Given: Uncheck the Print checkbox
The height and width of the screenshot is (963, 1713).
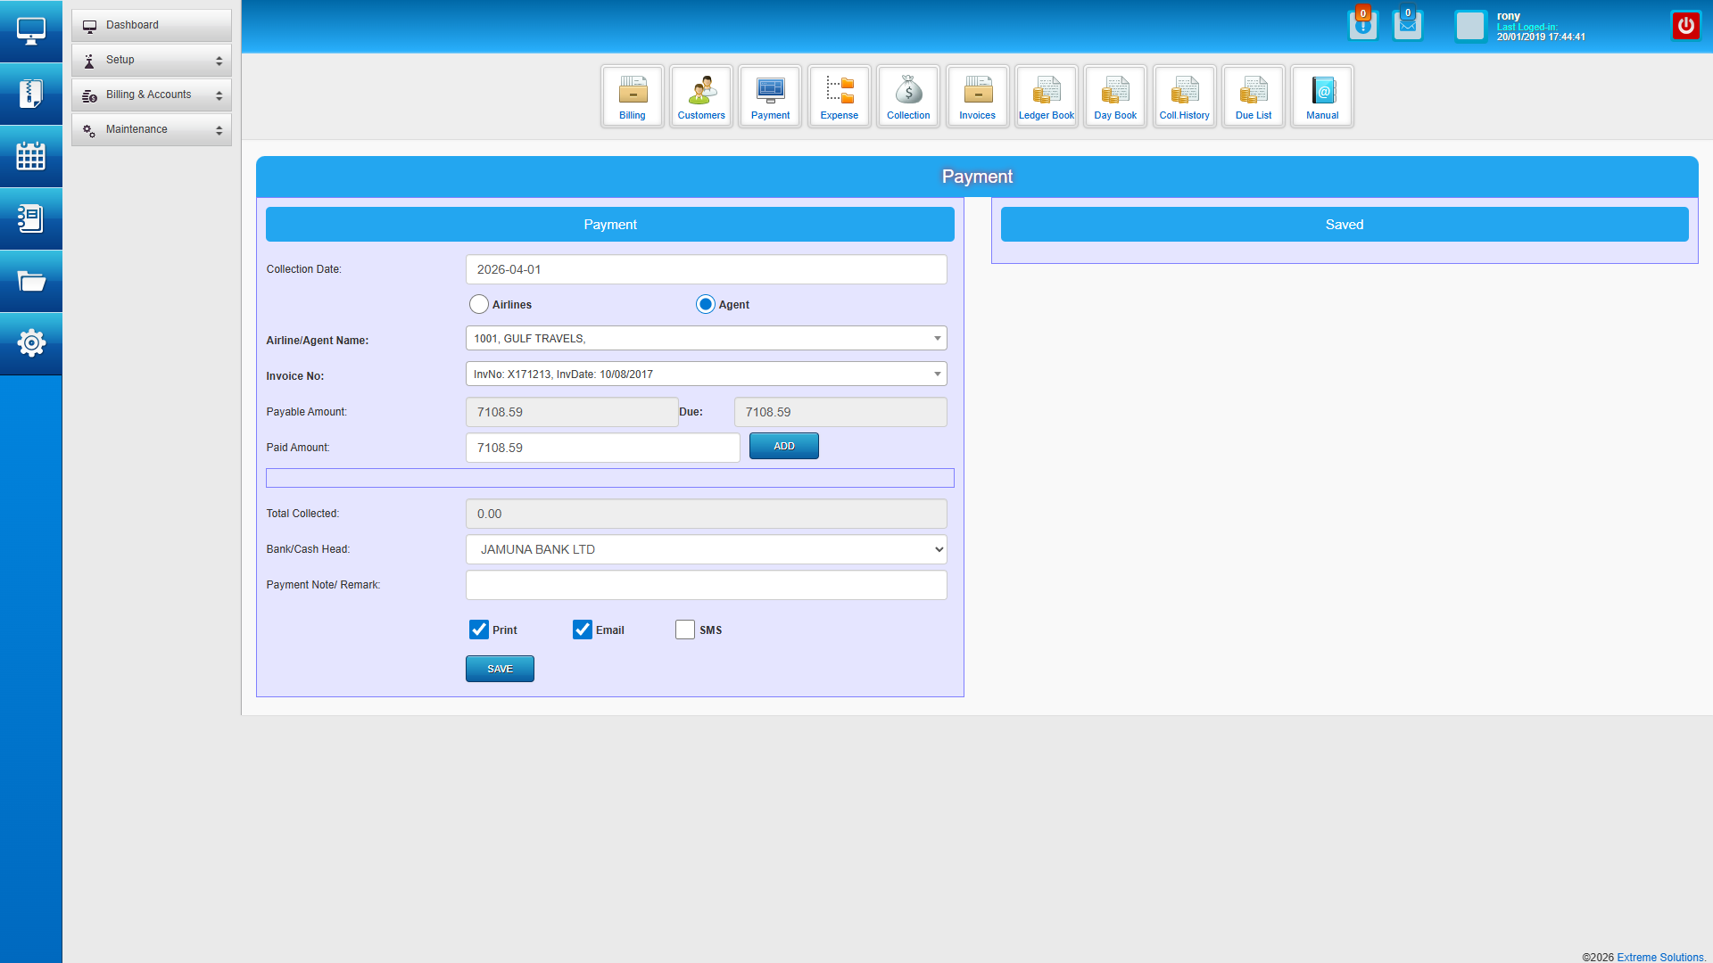Looking at the screenshot, I should pos(479,630).
